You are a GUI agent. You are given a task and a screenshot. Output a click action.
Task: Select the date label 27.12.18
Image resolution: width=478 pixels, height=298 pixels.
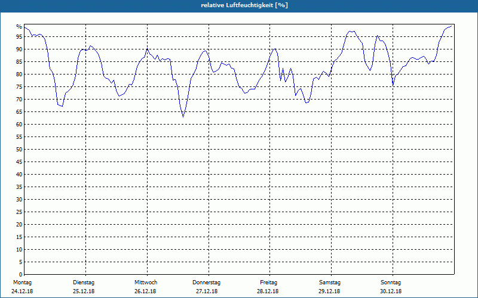(207, 291)
